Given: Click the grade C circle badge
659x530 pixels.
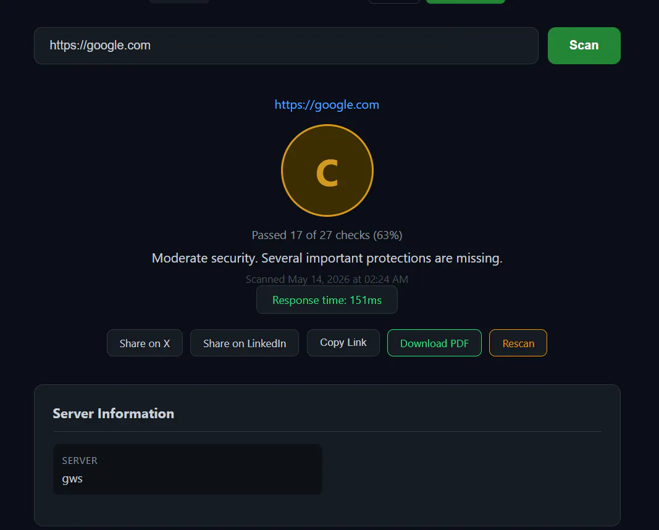Looking at the screenshot, I should pos(327,170).
